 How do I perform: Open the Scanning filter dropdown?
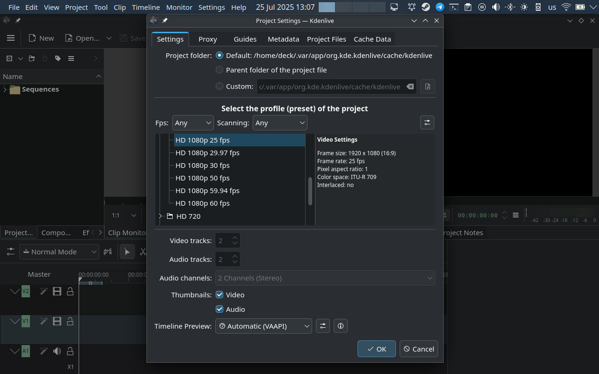pos(280,122)
